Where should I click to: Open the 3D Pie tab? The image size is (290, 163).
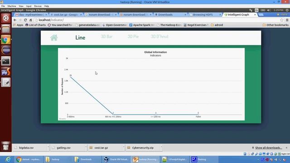click(133, 37)
